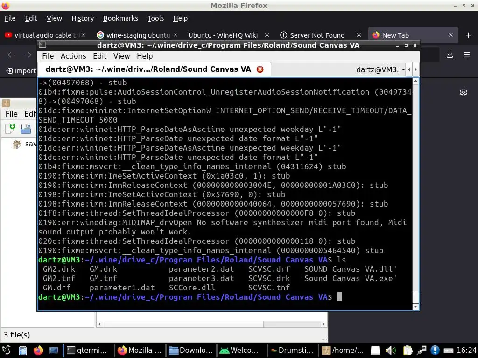Open the terminal's Help menu
This screenshot has height=358, width=478.
[x=145, y=56]
